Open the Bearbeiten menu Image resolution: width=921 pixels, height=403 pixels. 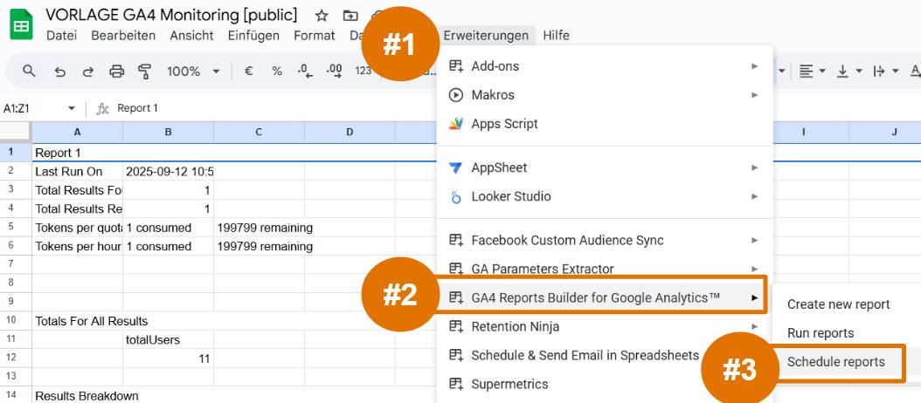(x=123, y=35)
